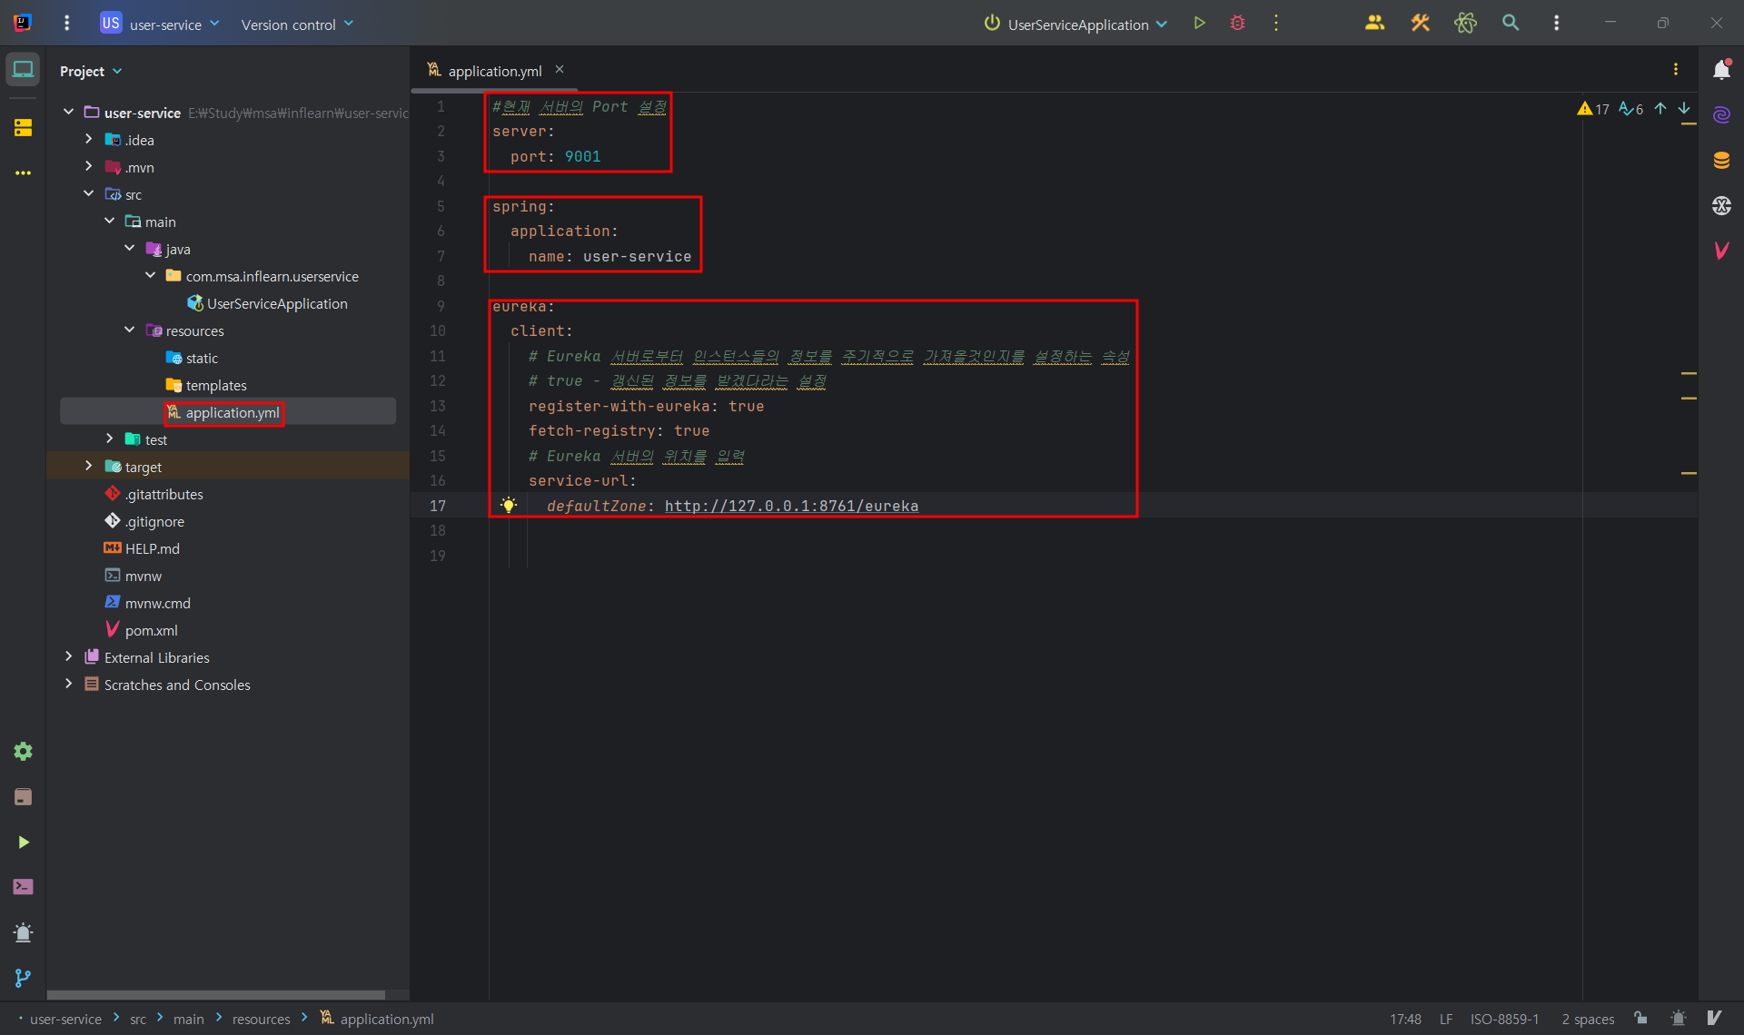
Task: Run UserServiceApplication with the play icon
Action: [x=1200, y=24]
